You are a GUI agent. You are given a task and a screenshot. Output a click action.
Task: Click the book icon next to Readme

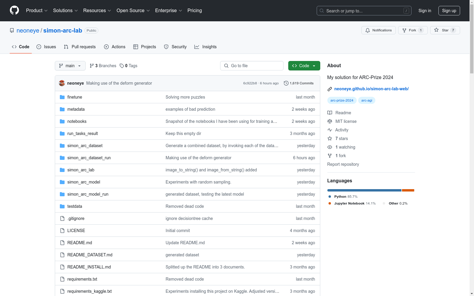click(330, 113)
